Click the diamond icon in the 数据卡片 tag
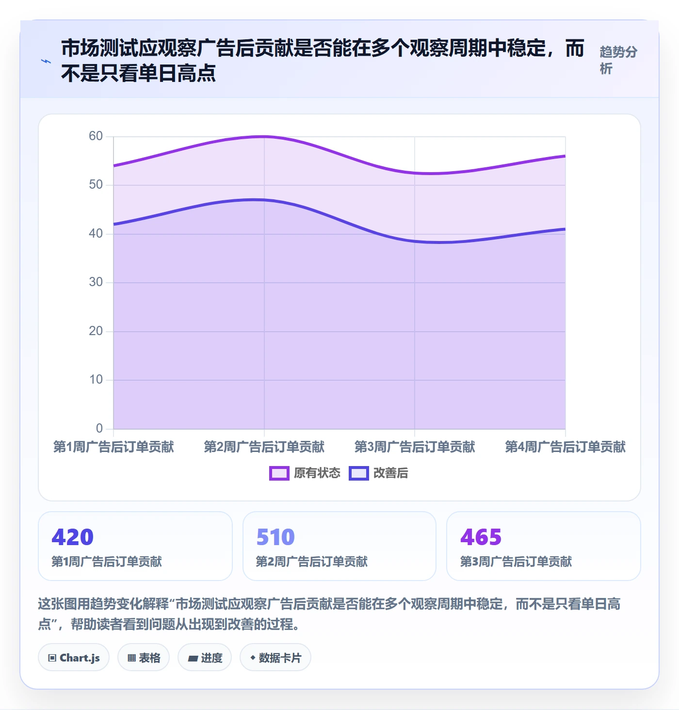The height and width of the screenshot is (710, 679). [x=253, y=658]
